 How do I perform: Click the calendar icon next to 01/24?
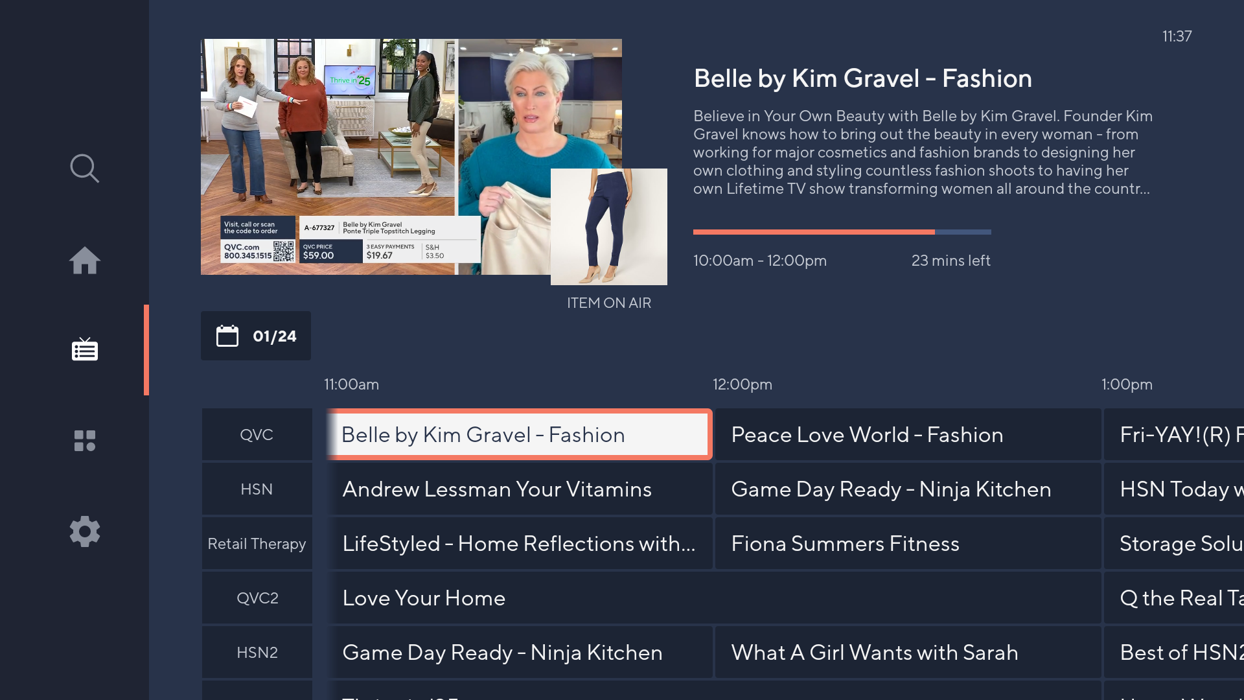(227, 336)
